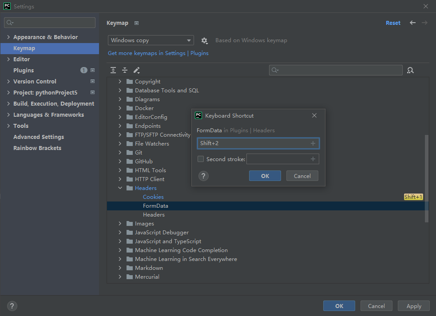Viewport: 436px width, 316px height.
Task: Enable the Second stroke checkbox
Action: click(201, 159)
